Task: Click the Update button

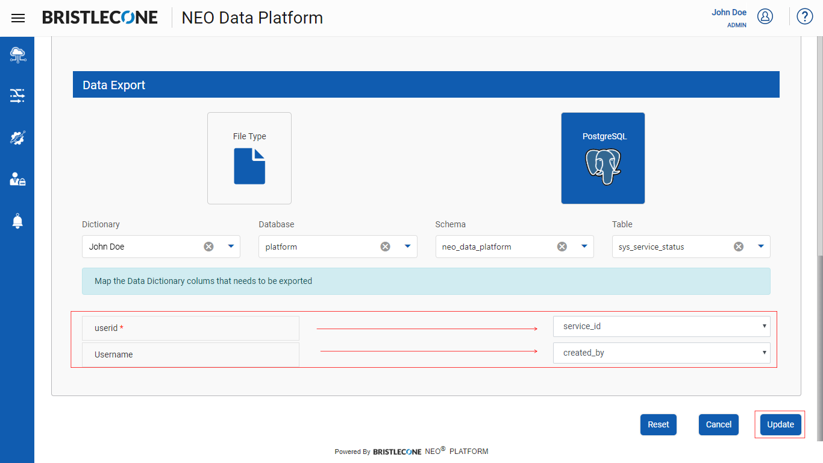Action: [781, 424]
